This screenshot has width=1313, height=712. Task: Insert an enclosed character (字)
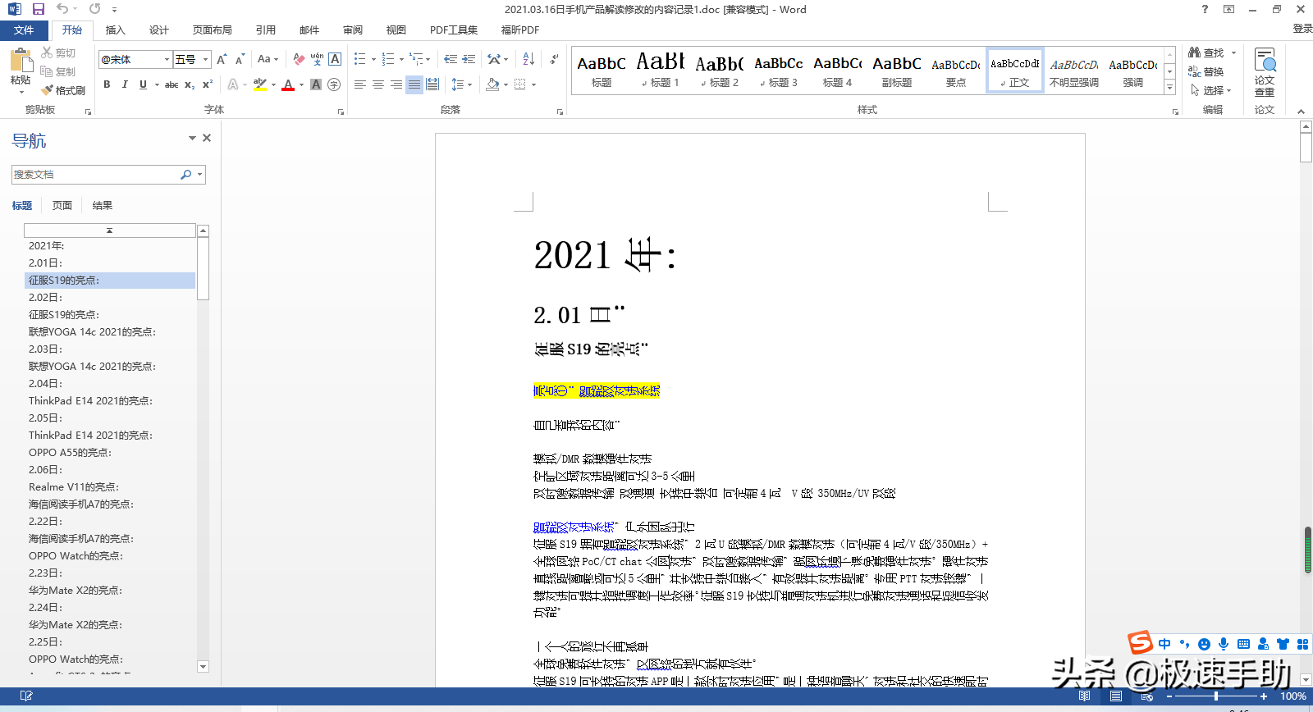334,84
